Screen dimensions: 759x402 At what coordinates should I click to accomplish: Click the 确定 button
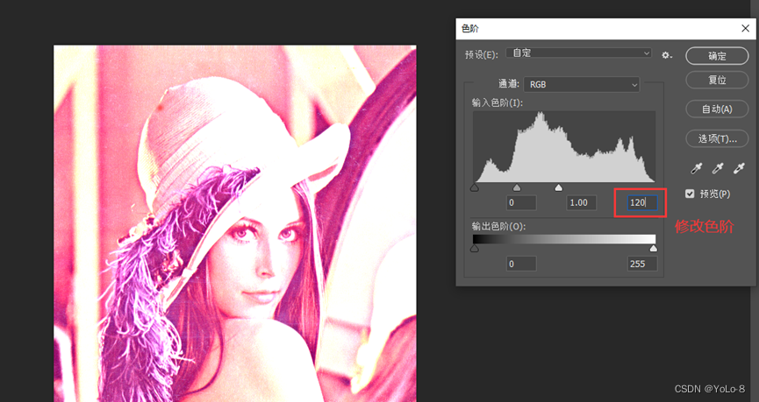pyautogui.click(x=717, y=56)
